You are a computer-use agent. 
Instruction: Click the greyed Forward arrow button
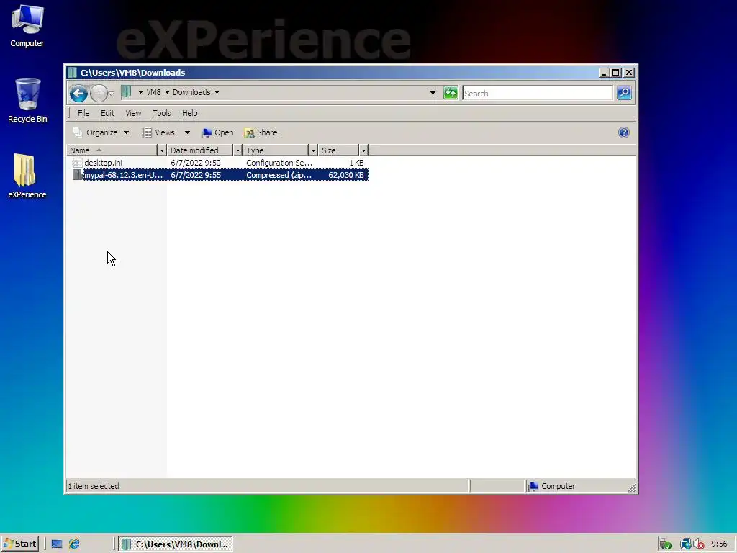pyautogui.click(x=98, y=93)
